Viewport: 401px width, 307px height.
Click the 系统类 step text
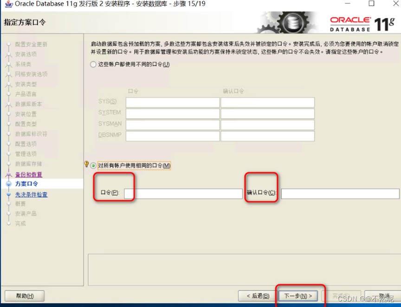[23, 64]
